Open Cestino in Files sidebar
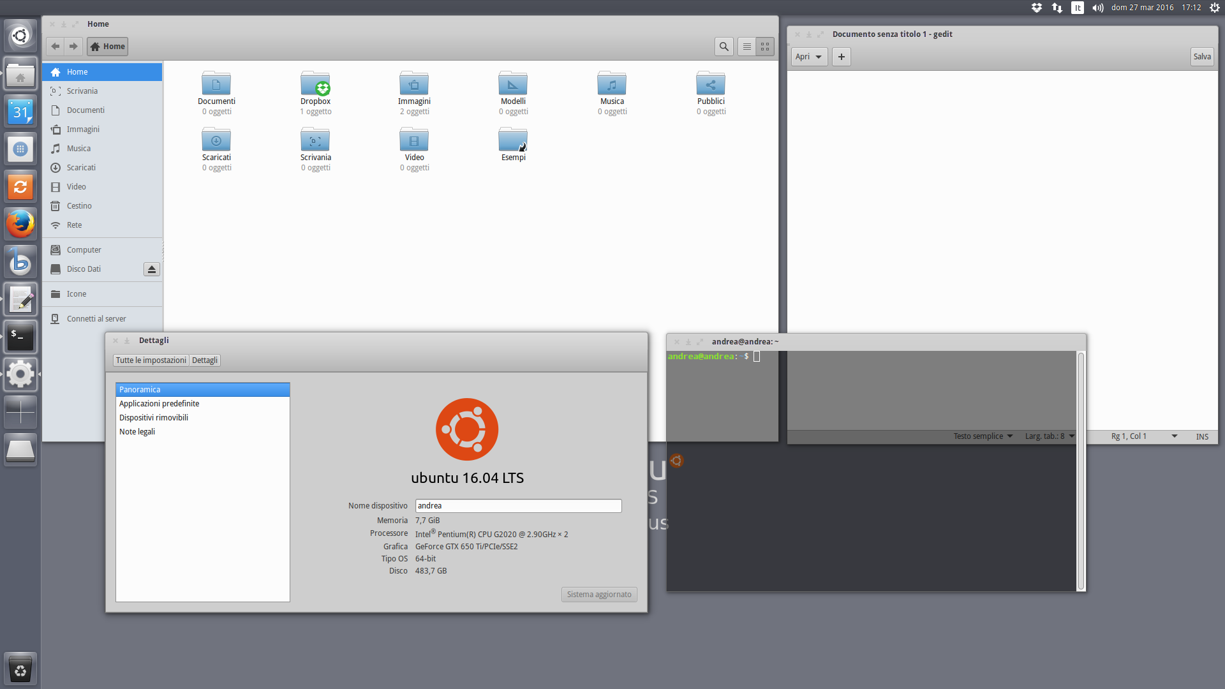 [102, 206]
